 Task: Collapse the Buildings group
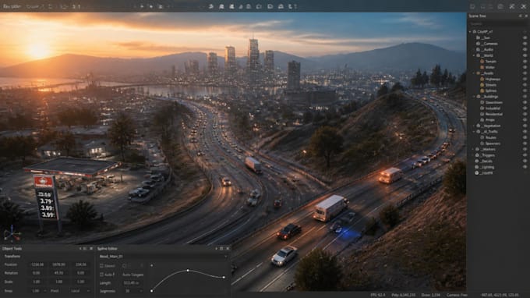[474, 97]
